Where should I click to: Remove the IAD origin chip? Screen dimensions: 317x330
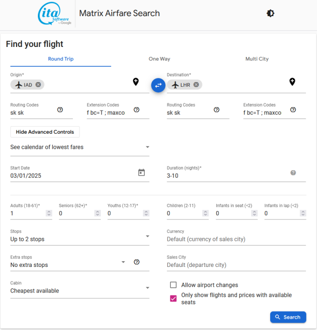[x=38, y=84]
